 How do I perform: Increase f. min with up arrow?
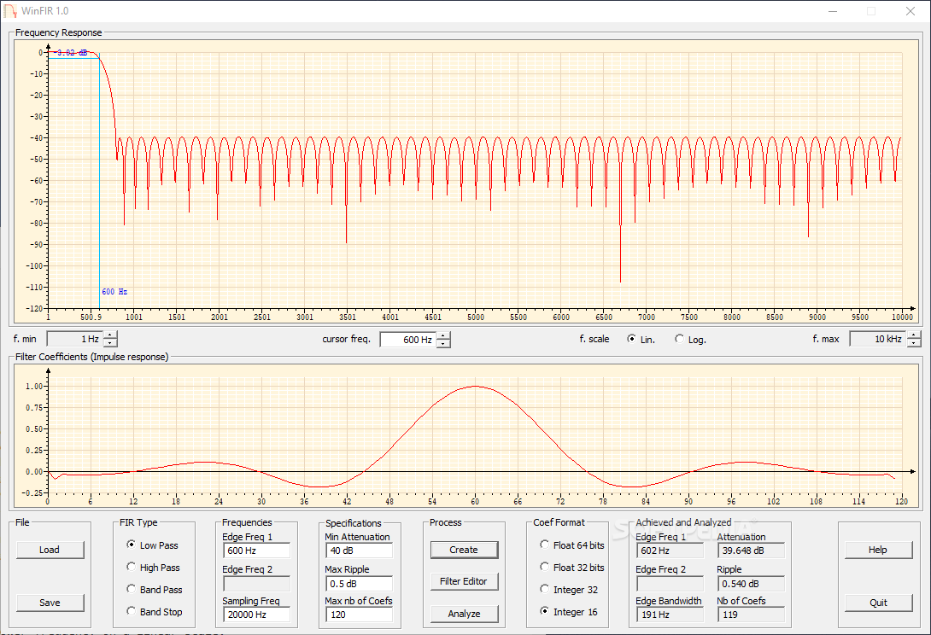click(x=110, y=335)
